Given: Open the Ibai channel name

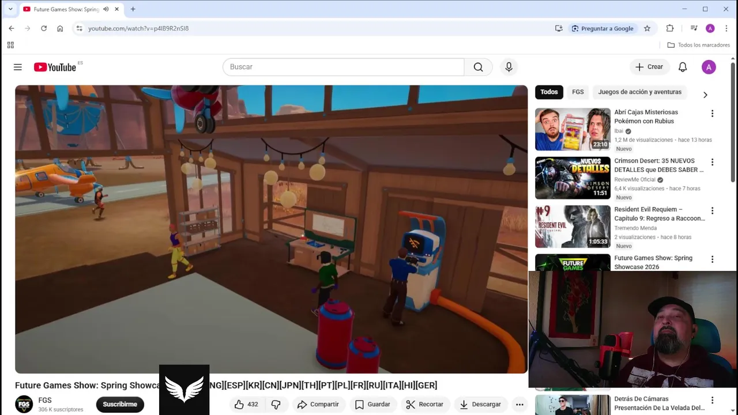Looking at the screenshot, I should tap(619, 131).
